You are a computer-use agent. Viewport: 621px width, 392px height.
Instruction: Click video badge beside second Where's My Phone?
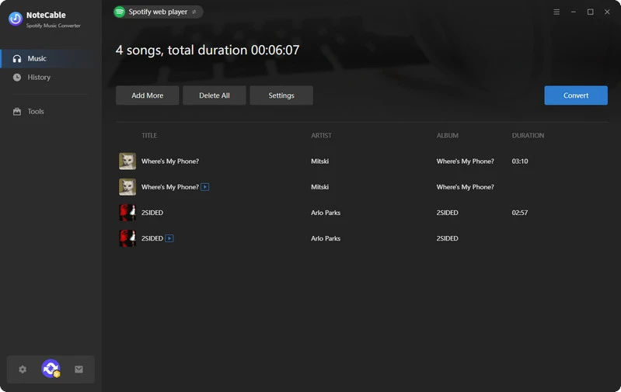click(205, 187)
